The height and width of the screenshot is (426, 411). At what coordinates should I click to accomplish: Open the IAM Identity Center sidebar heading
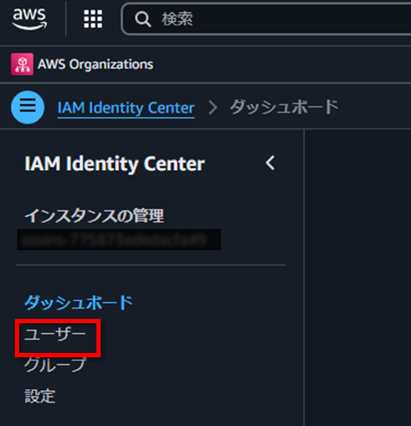[115, 164]
